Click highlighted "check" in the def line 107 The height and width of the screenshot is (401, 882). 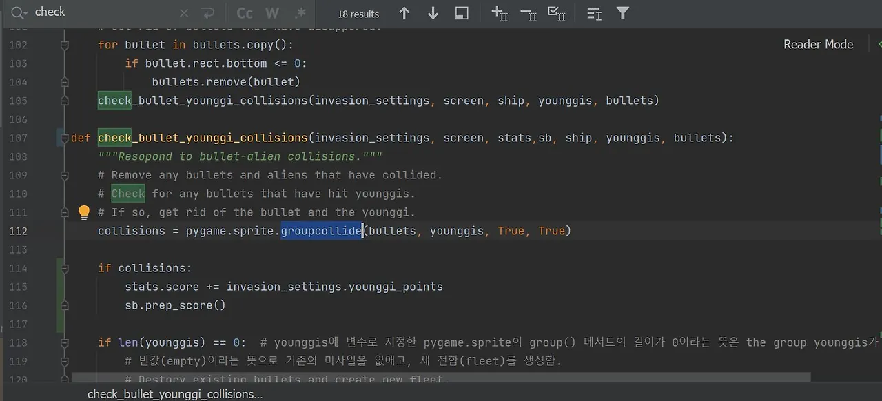pos(114,138)
